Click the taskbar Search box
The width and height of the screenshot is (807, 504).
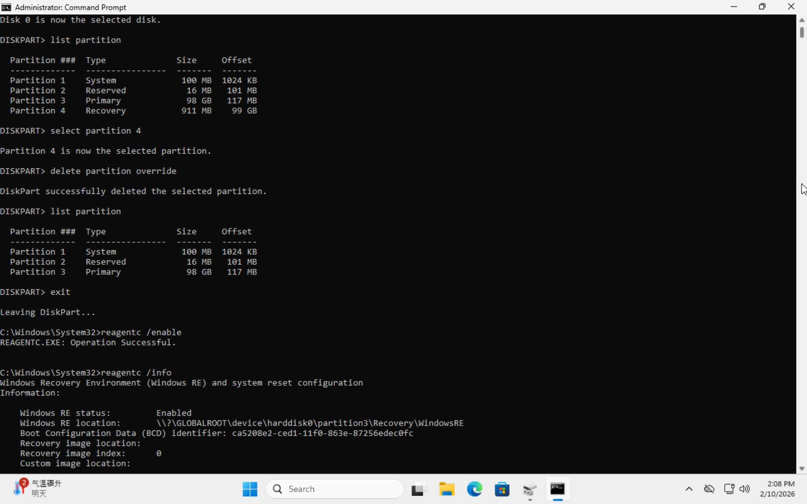tap(334, 489)
